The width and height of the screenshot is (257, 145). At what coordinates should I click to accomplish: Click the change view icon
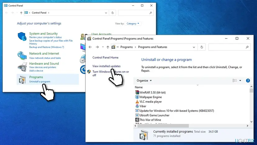tap(235, 81)
